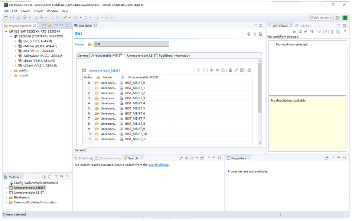352x221 pixels.
Task: Click the Workflows refresh icon
Action: pyautogui.click(x=325, y=32)
